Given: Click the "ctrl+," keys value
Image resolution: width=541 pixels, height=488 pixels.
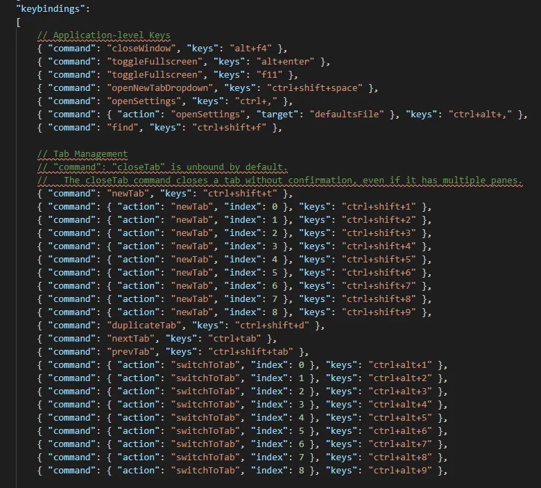Looking at the screenshot, I should coord(256,101).
